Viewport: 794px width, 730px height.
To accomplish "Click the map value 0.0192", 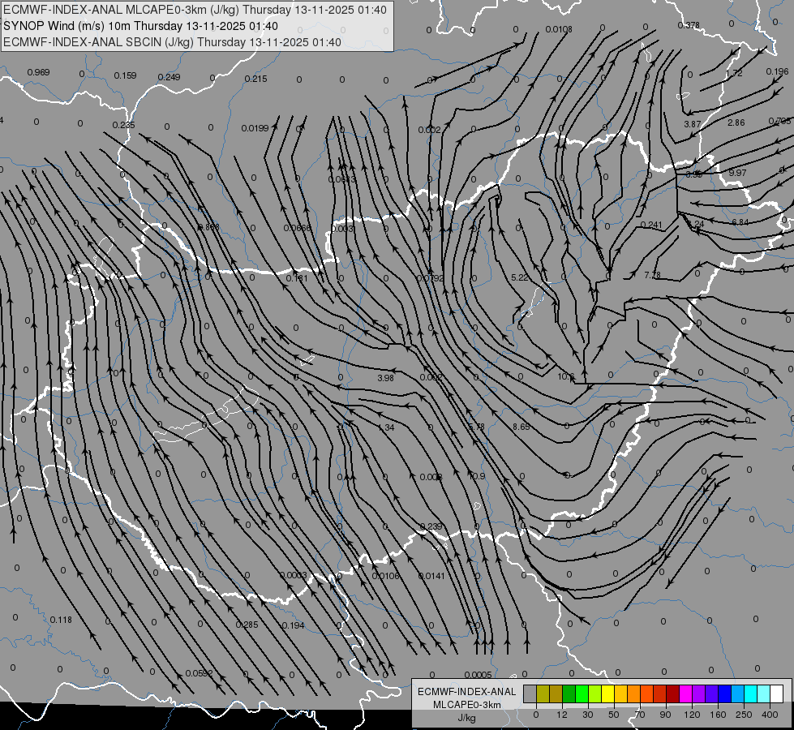I will point(430,278).
